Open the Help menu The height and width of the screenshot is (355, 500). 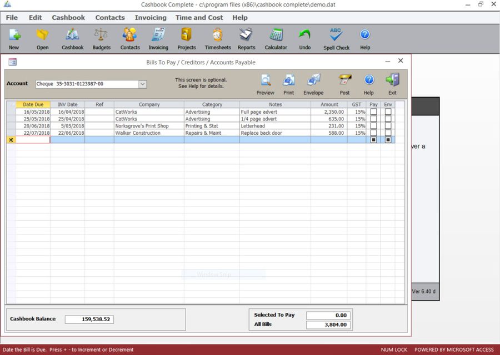(x=240, y=18)
